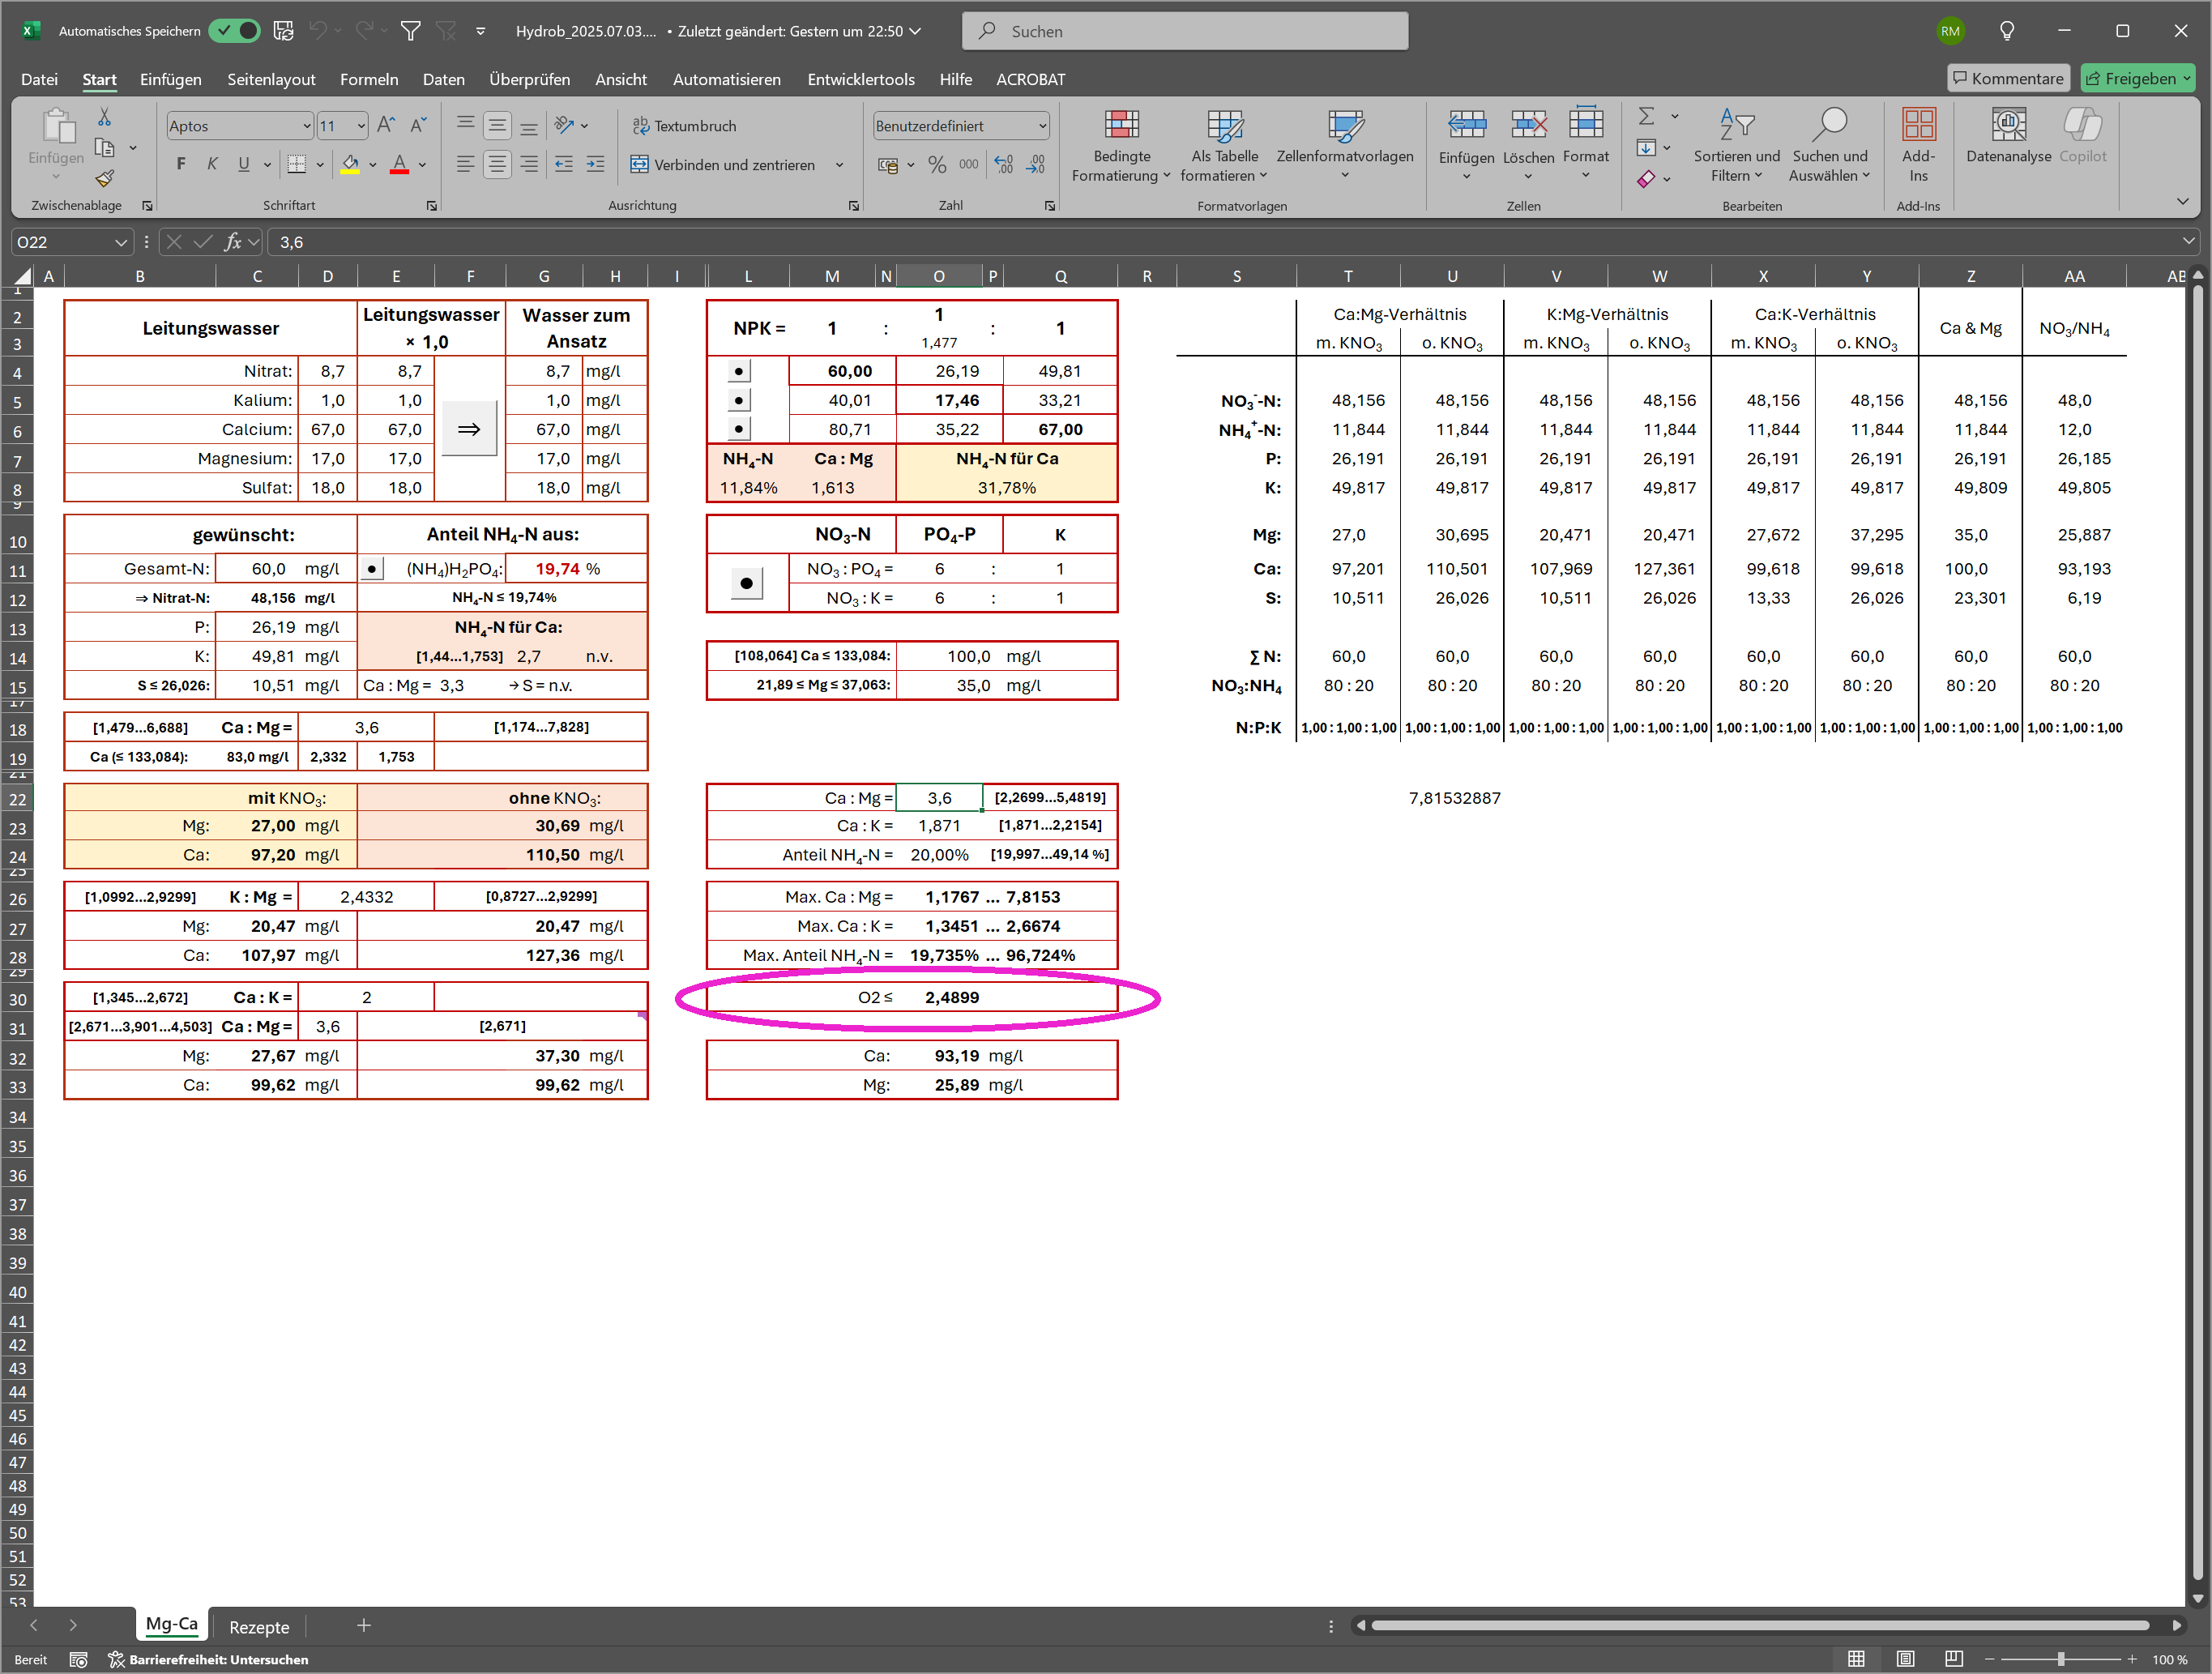
Task: Switch to Rezepte sheet tab
Action: 259,1627
